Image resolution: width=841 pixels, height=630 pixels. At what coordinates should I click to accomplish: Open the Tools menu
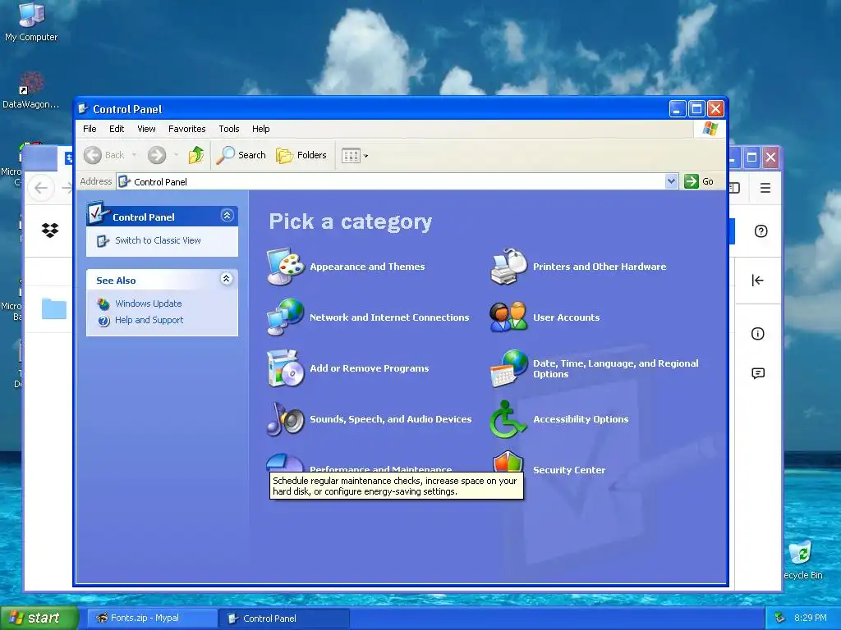tap(229, 129)
